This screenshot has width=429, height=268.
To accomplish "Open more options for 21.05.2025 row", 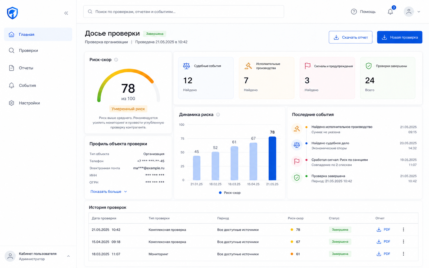I will (403, 230).
